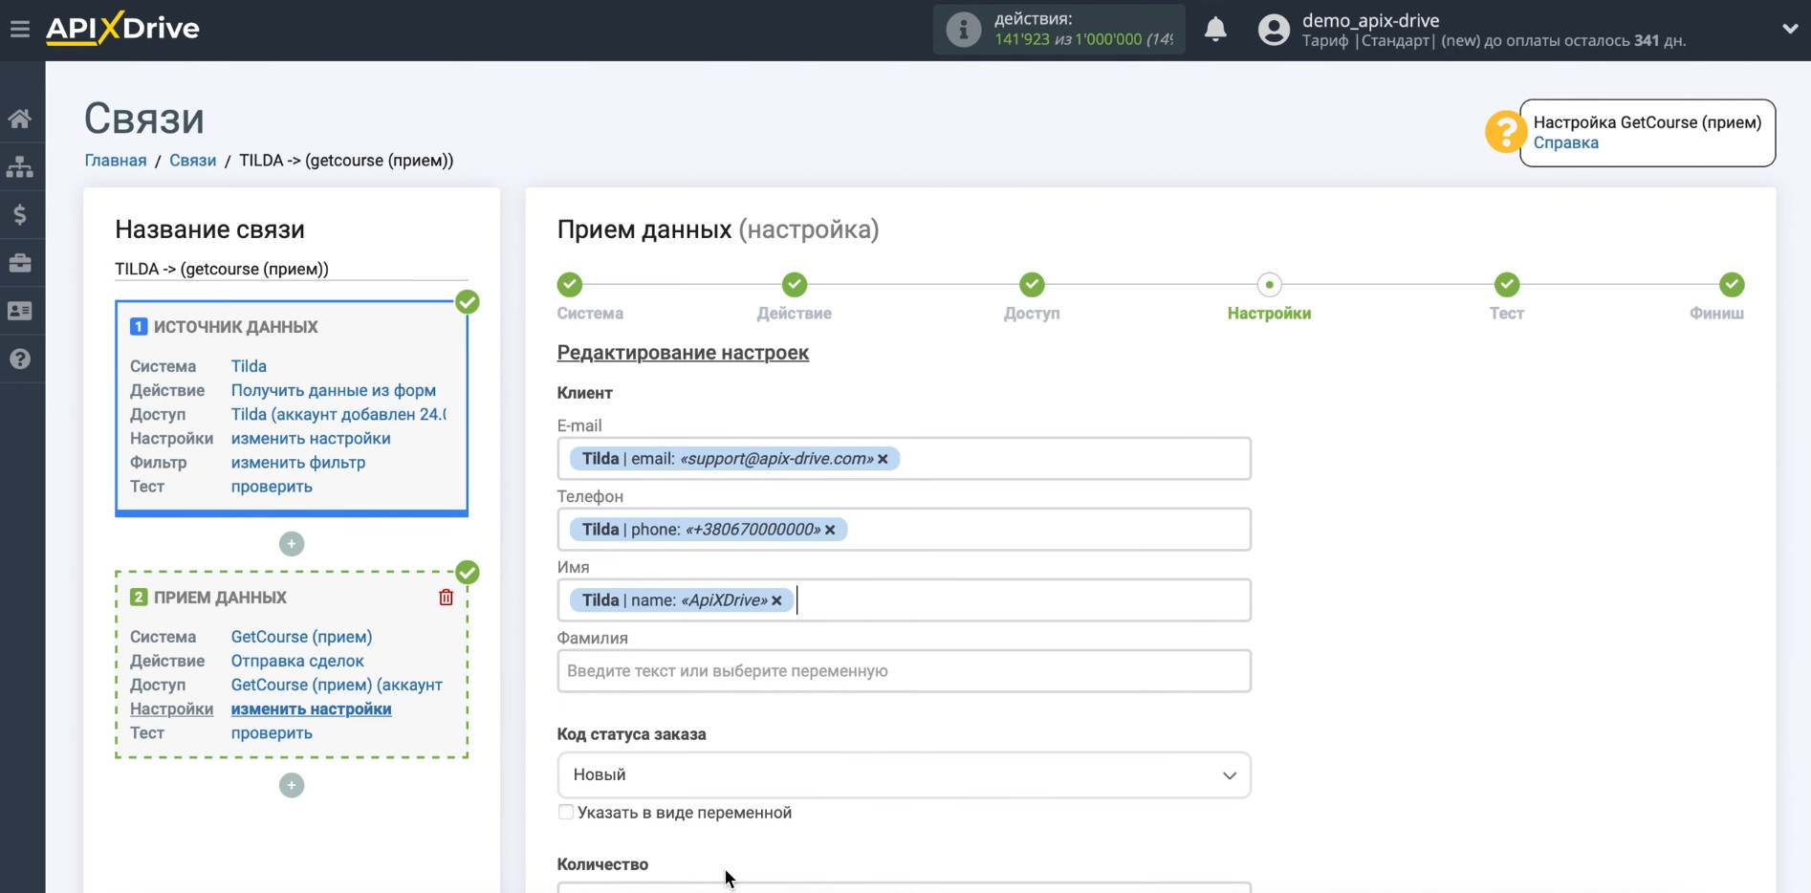Open the home icon in sidebar
The height and width of the screenshot is (893, 1811).
20,119
